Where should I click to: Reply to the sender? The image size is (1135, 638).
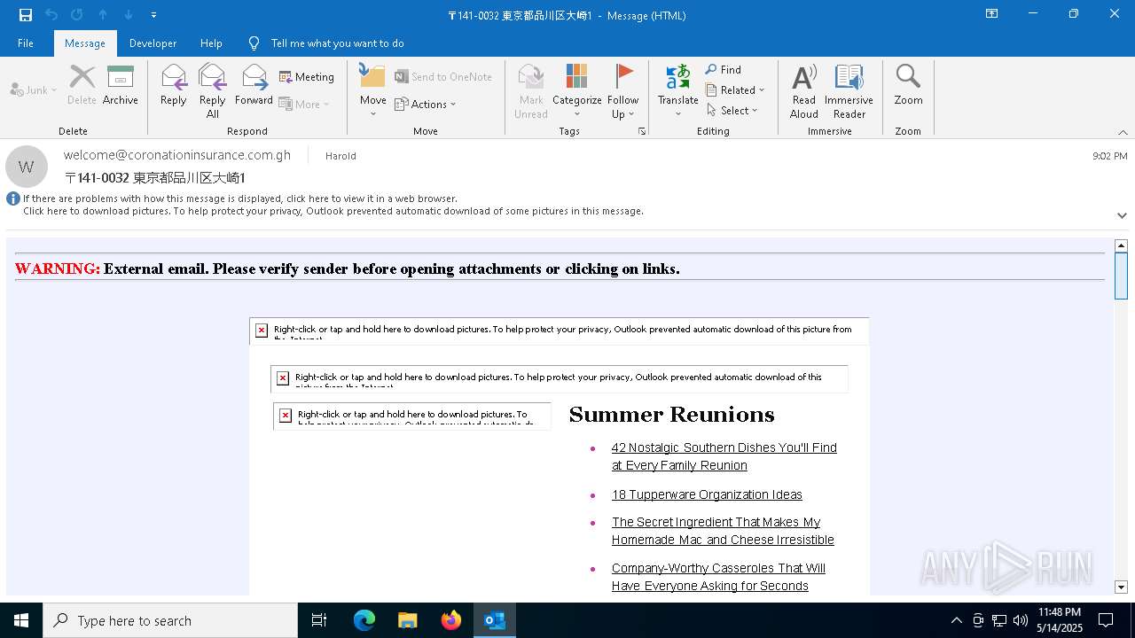(x=174, y=85)
